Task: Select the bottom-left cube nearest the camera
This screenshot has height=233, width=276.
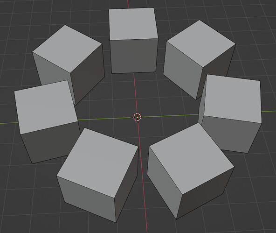Action: click(98, 175)
